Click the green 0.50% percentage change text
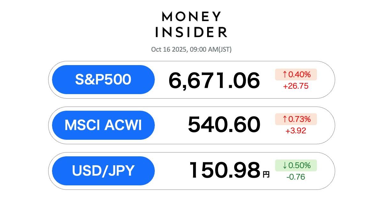 tap(299, 165)
